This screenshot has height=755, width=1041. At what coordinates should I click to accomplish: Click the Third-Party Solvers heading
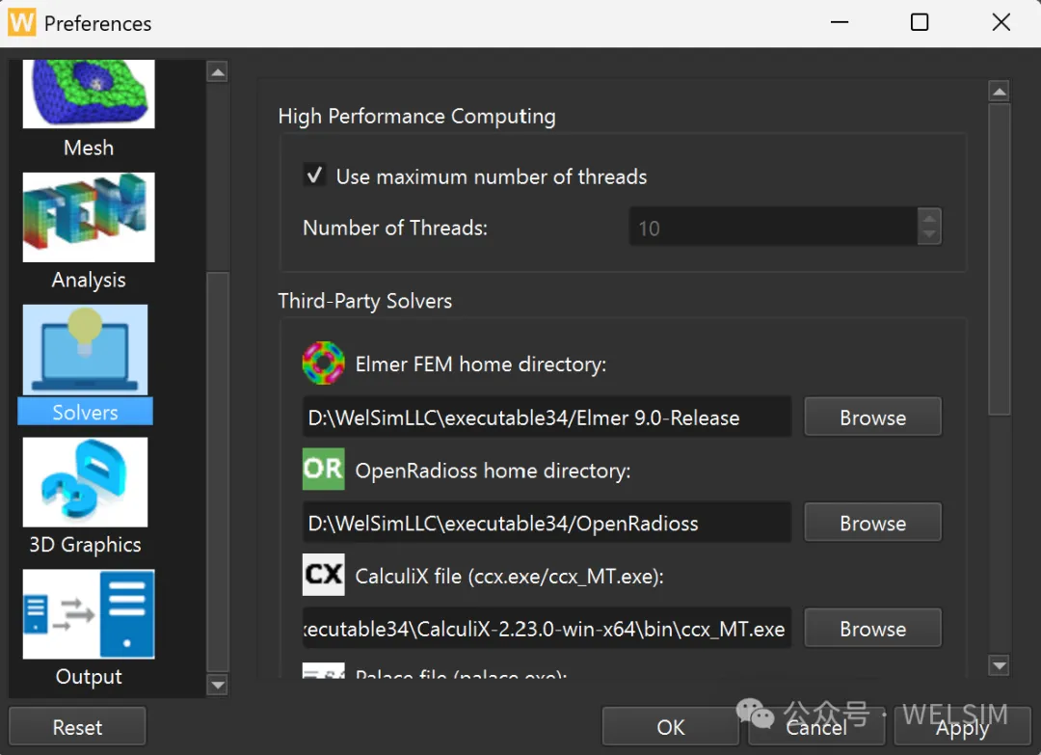pyautogui.click(x=364, y=301)
